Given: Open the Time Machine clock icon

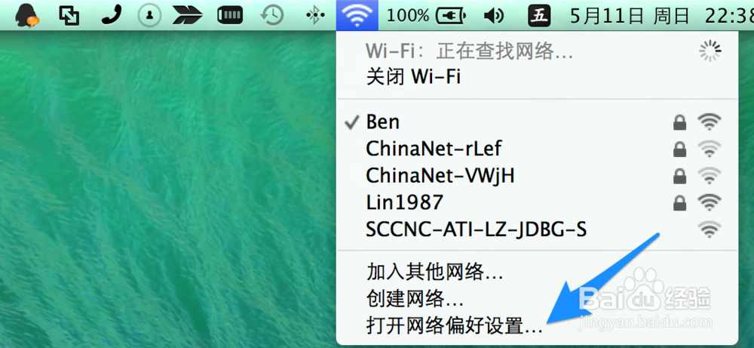Looking at the screenshot, I should pyautogui.click(x=272, y=15).
